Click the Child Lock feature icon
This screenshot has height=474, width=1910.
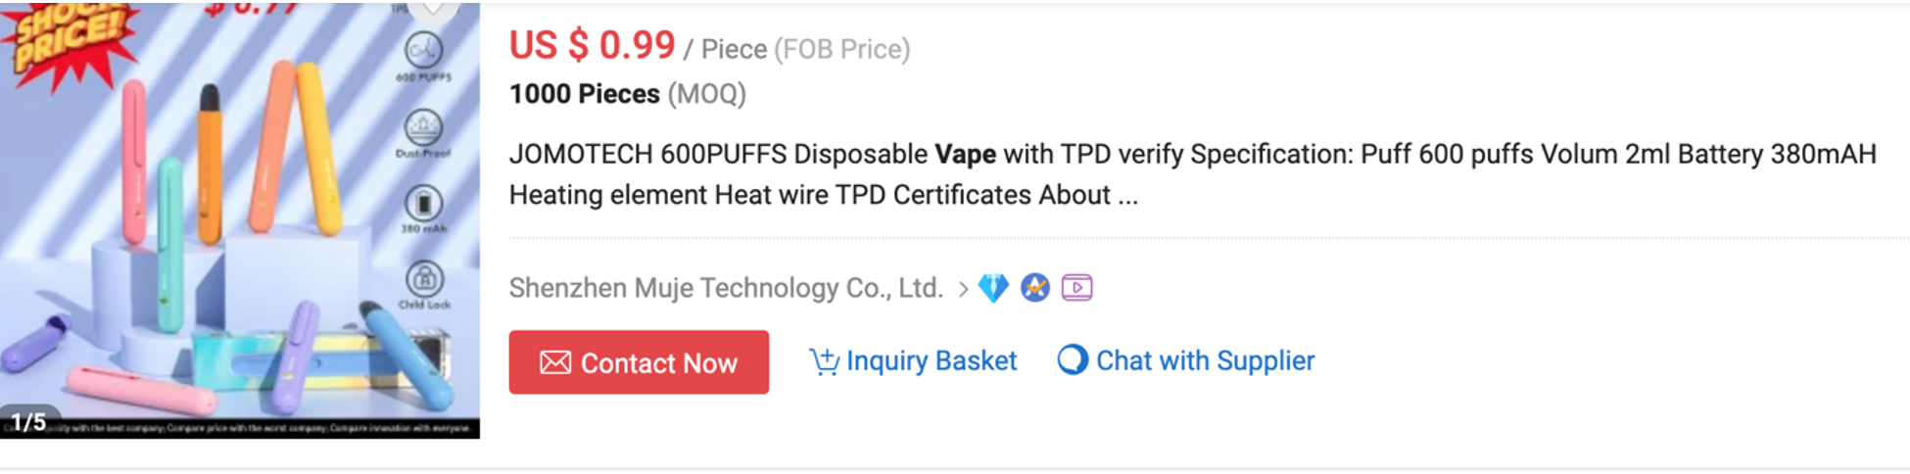pyautogui.click(x=424, y=280)
